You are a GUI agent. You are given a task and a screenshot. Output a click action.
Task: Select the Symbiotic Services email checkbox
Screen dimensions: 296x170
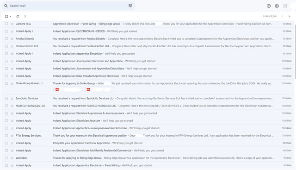click(x=6, y=98)
